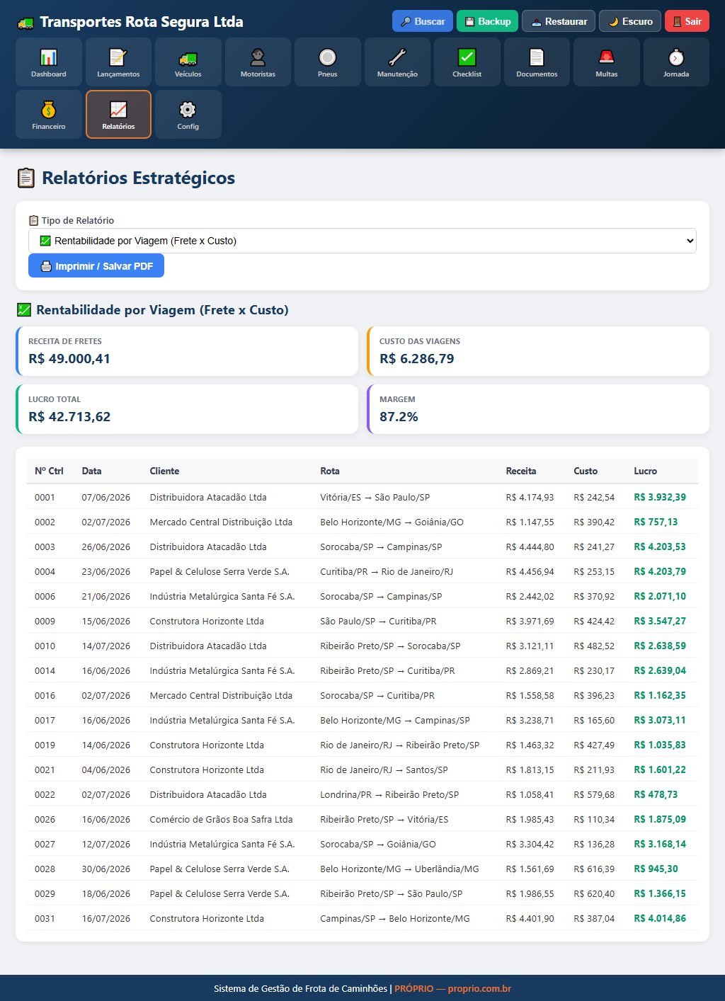Click the Restaurar button

[559, 21]
